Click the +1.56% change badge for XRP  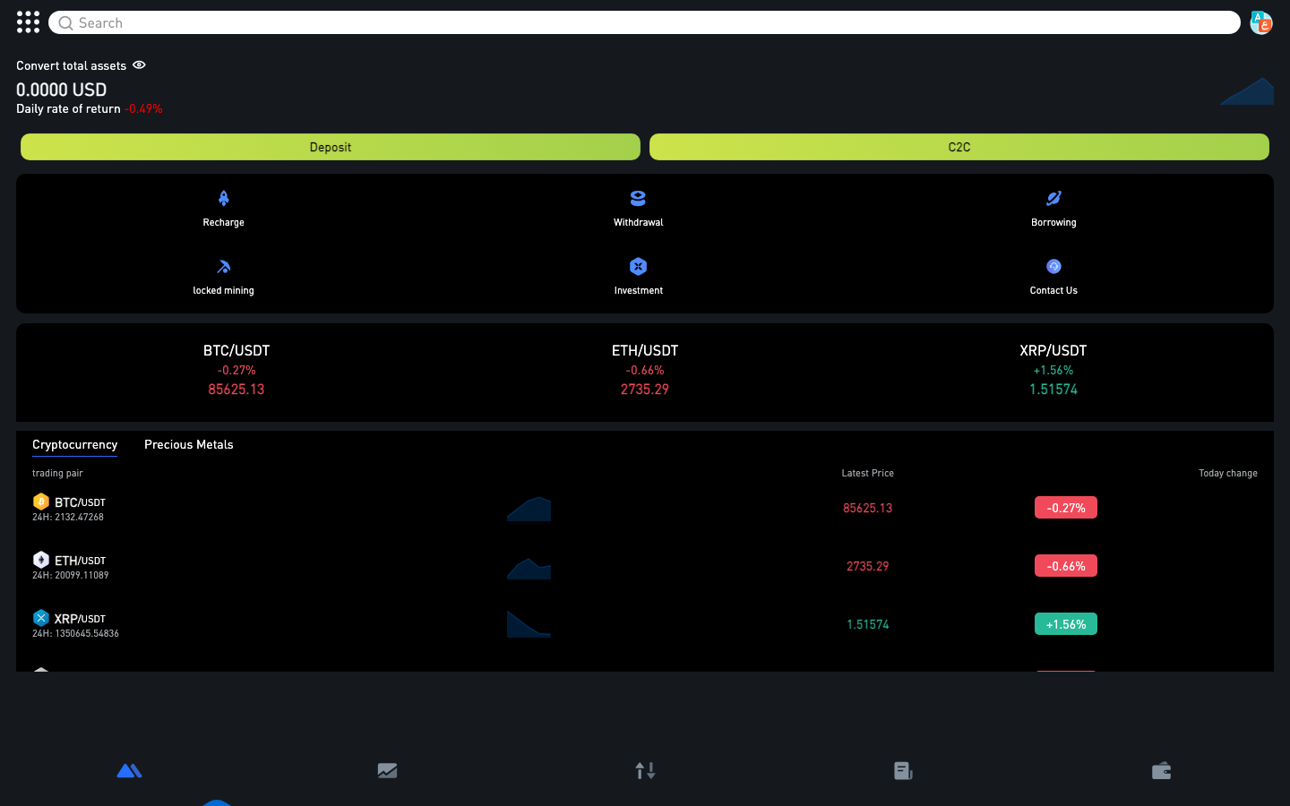[x=1066, y=624]
